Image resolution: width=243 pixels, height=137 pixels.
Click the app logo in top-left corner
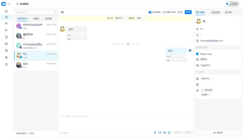[4, 4]
